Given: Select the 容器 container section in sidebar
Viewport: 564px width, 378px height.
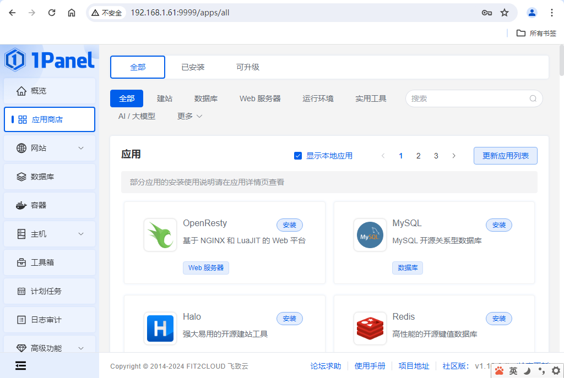Looking at the screenshot, I should click(49, 205).
